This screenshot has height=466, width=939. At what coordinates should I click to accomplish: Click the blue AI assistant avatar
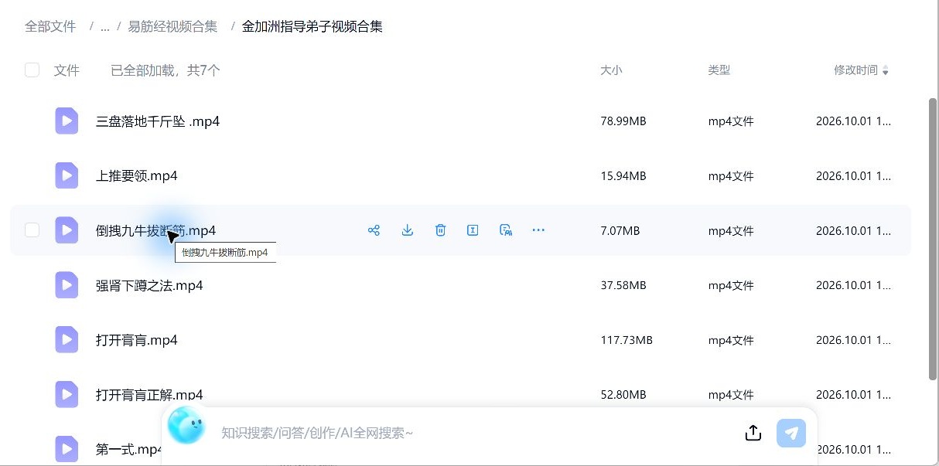(186, 425)
